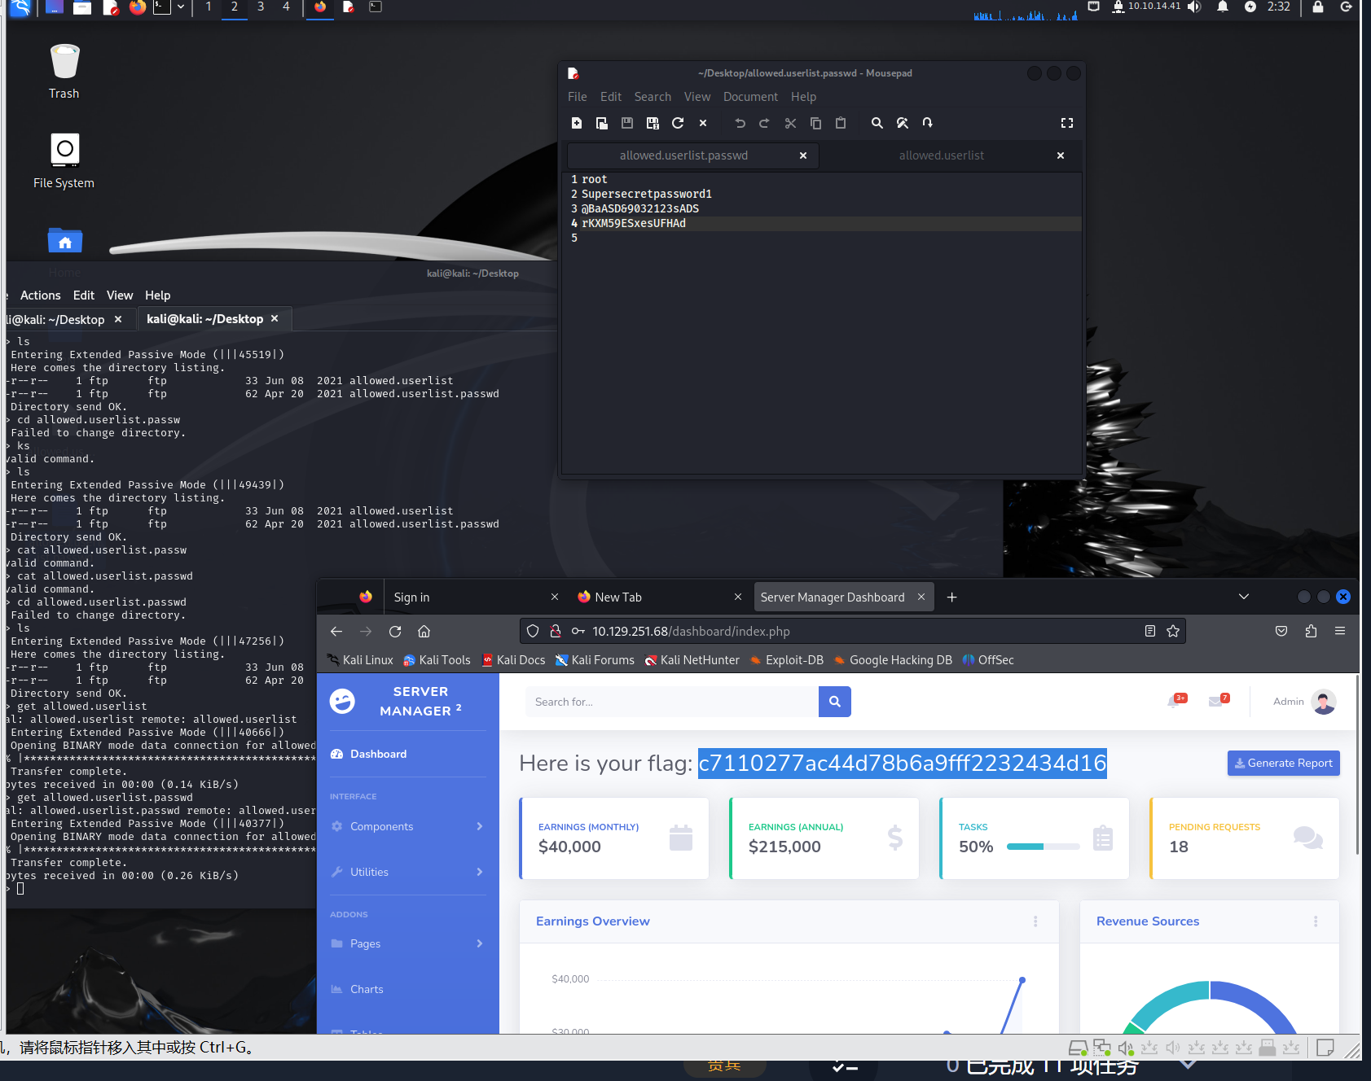Open Mousepad's File menu
This screenshot has height=1081, width=1371.
pyautogui.click(x=578, y=97)
